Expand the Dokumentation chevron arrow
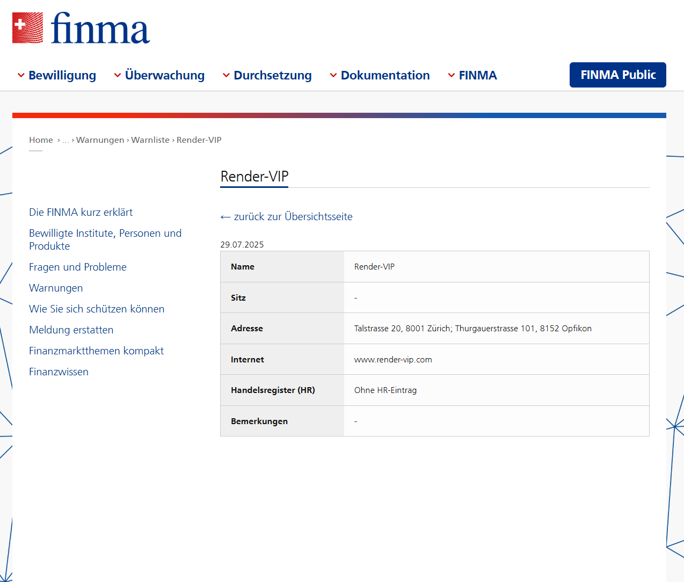This screenshot has width=684, height=582. point(333,76)
